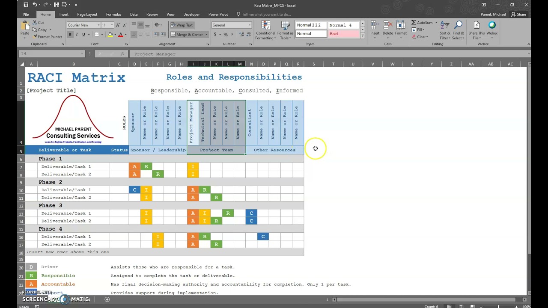The width and height of the screenshot is (548, 308).
Task: Click the Borders icon
Action: click(97, 35)
